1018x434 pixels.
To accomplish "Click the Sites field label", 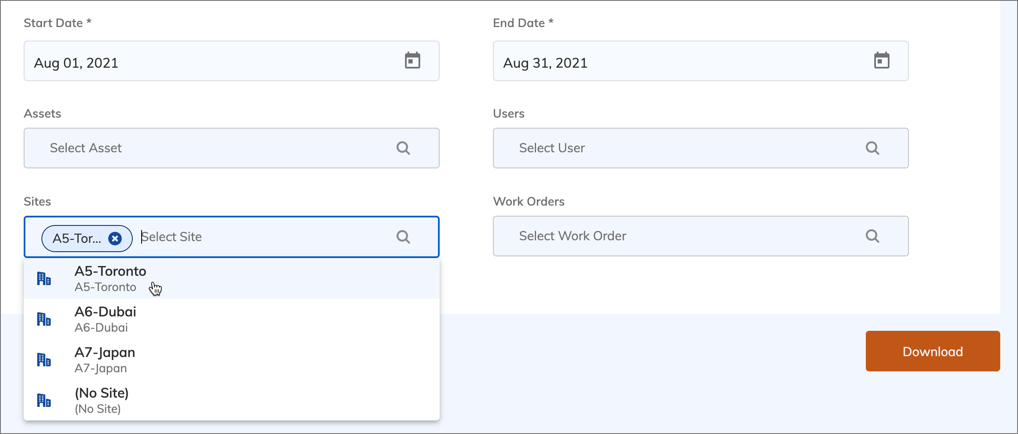I will click(x=37, y=201).
